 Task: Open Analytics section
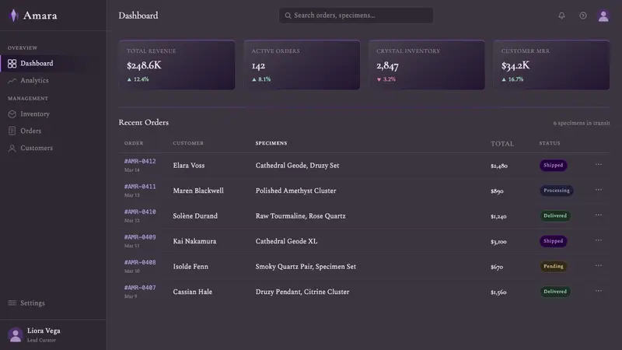53,81
